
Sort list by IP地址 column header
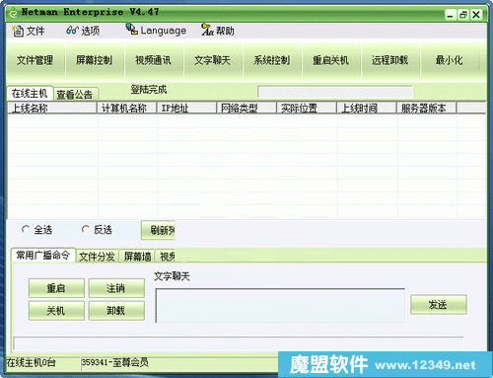coord(186,108)
